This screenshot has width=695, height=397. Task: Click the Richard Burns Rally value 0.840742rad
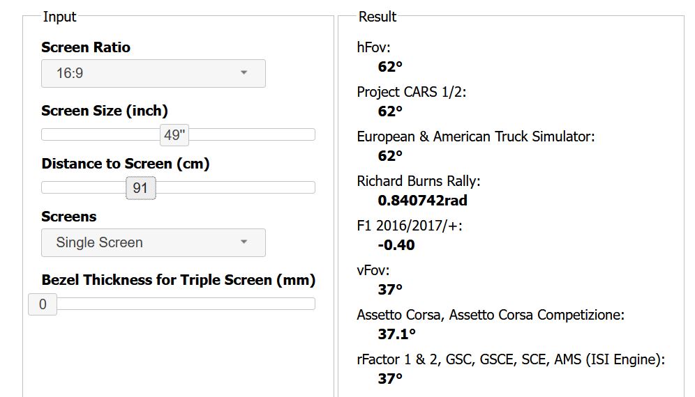pos(422,201)
